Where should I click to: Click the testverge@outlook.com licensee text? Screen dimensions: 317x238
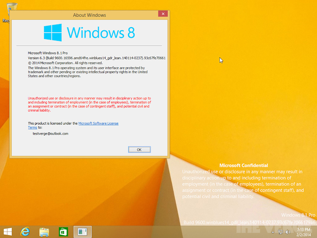pos(50,134)
